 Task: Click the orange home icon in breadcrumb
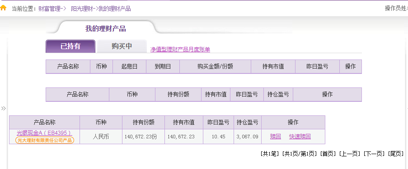3,8
